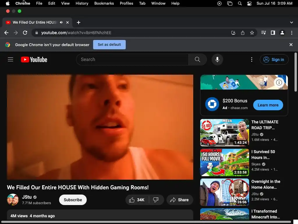Screen dimensions: 298x224
Task: Click Learn more on Chase ad
Action: tap(268, 105)
